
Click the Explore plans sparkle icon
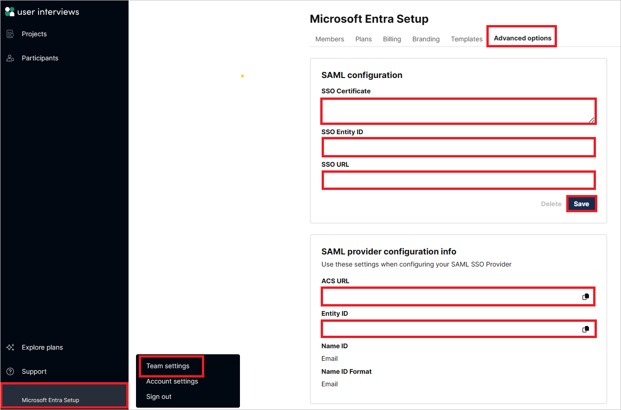10,347
